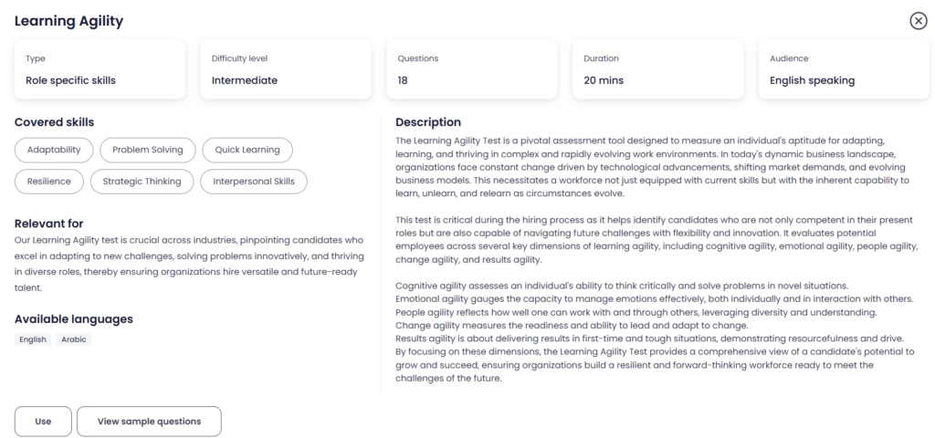935x438 pixels.
Task: Click the English language badge
Action: [33, 339]
